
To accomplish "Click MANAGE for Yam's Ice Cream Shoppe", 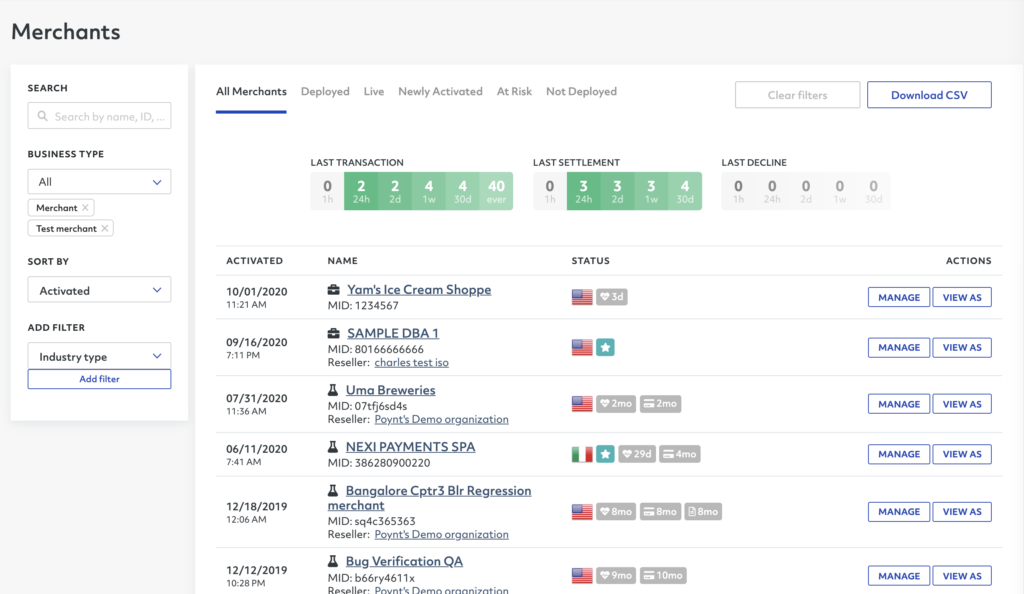I will 899,297.
